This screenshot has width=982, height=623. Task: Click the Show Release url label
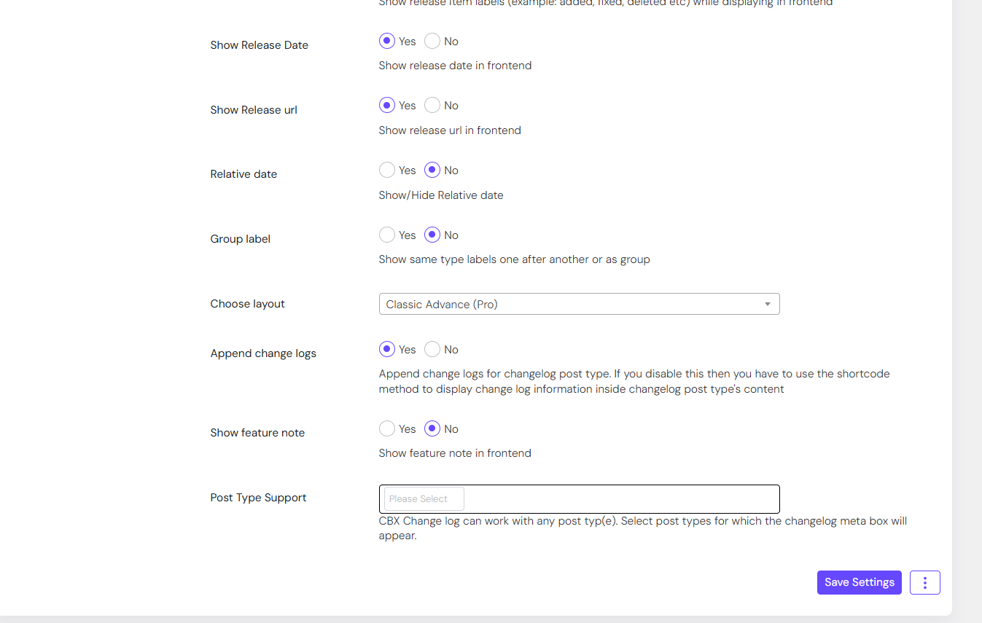[x=254, y=110]
